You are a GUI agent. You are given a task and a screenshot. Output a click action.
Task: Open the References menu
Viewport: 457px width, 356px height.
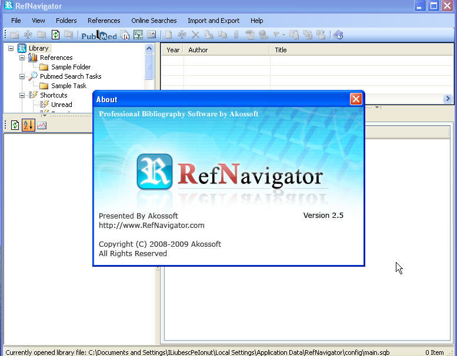[x=104, y=21]
